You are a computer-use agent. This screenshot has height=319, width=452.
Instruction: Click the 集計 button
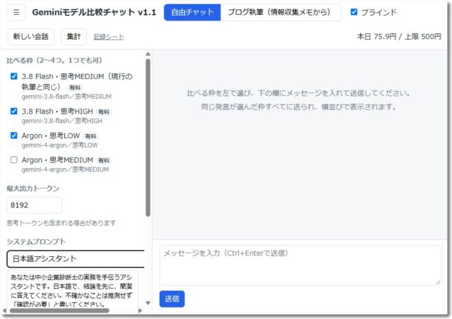73,37
